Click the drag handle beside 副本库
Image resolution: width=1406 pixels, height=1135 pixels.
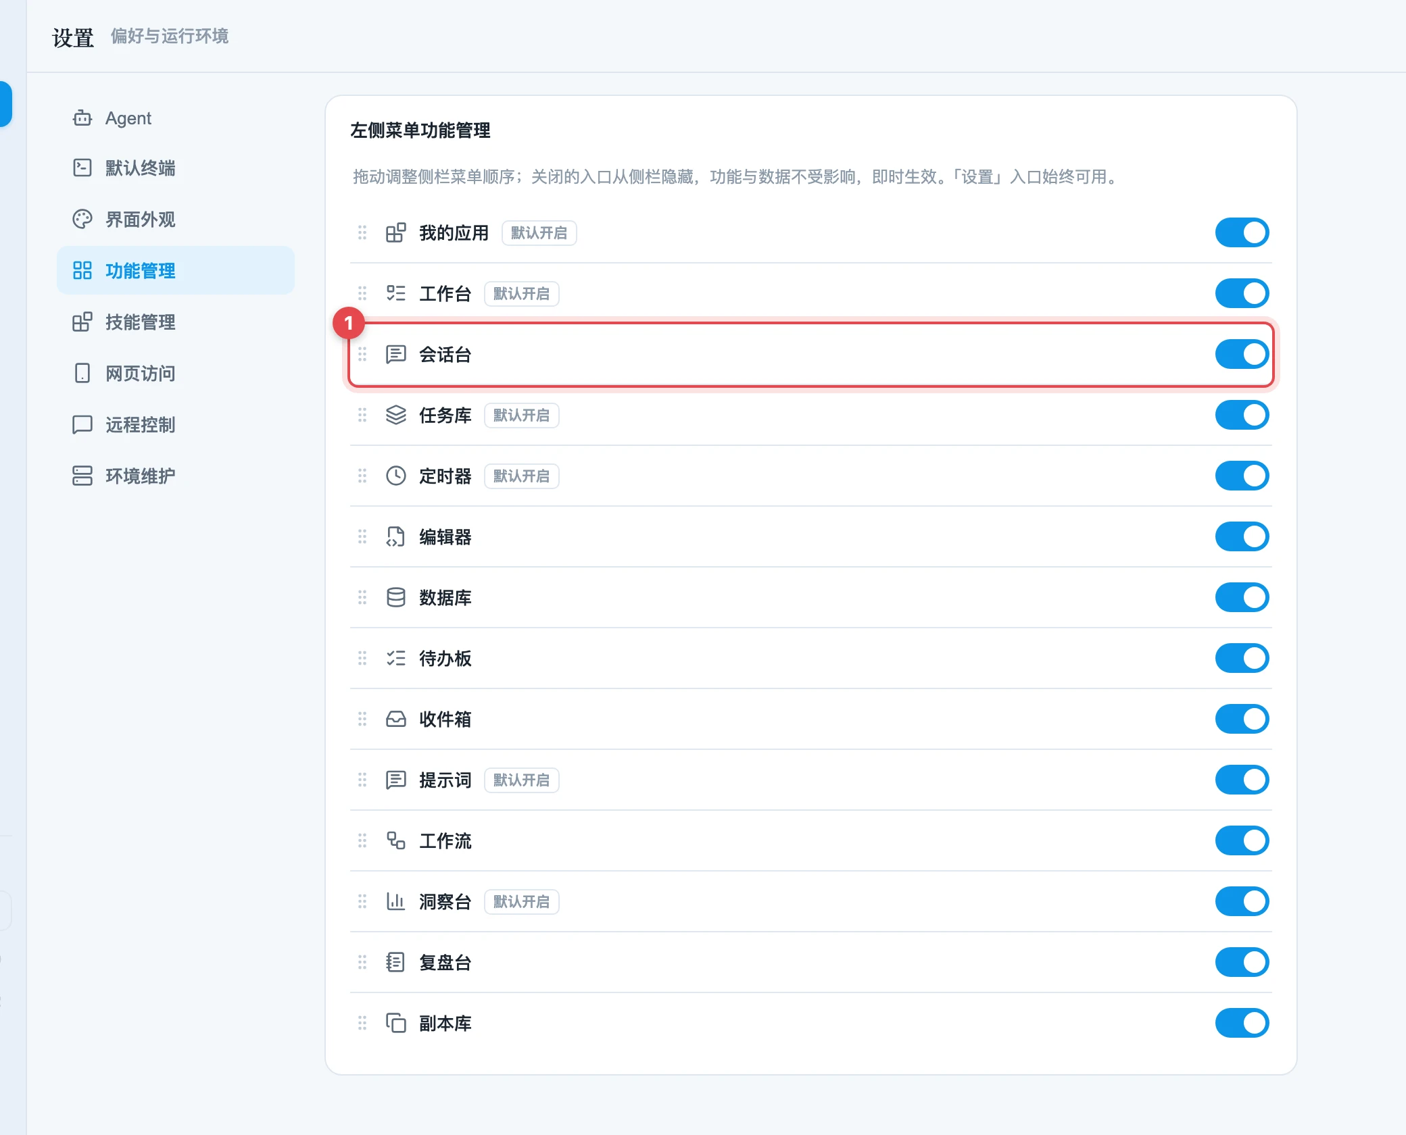(x=362, y=1024)
